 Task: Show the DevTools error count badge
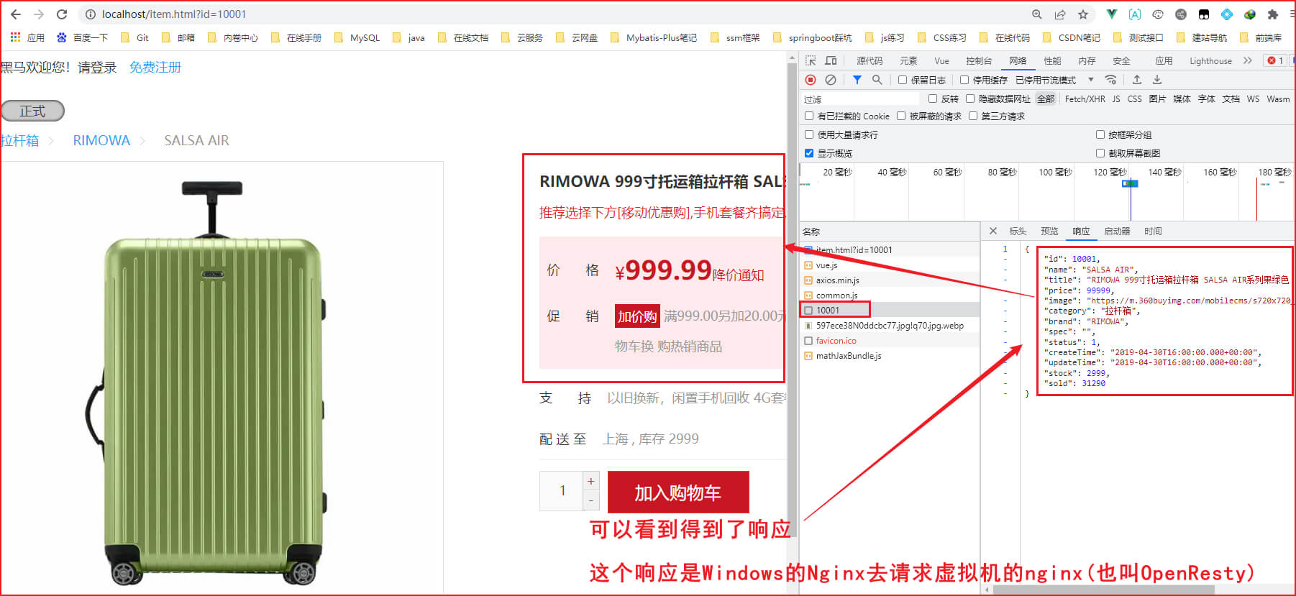pos(1275,60)
